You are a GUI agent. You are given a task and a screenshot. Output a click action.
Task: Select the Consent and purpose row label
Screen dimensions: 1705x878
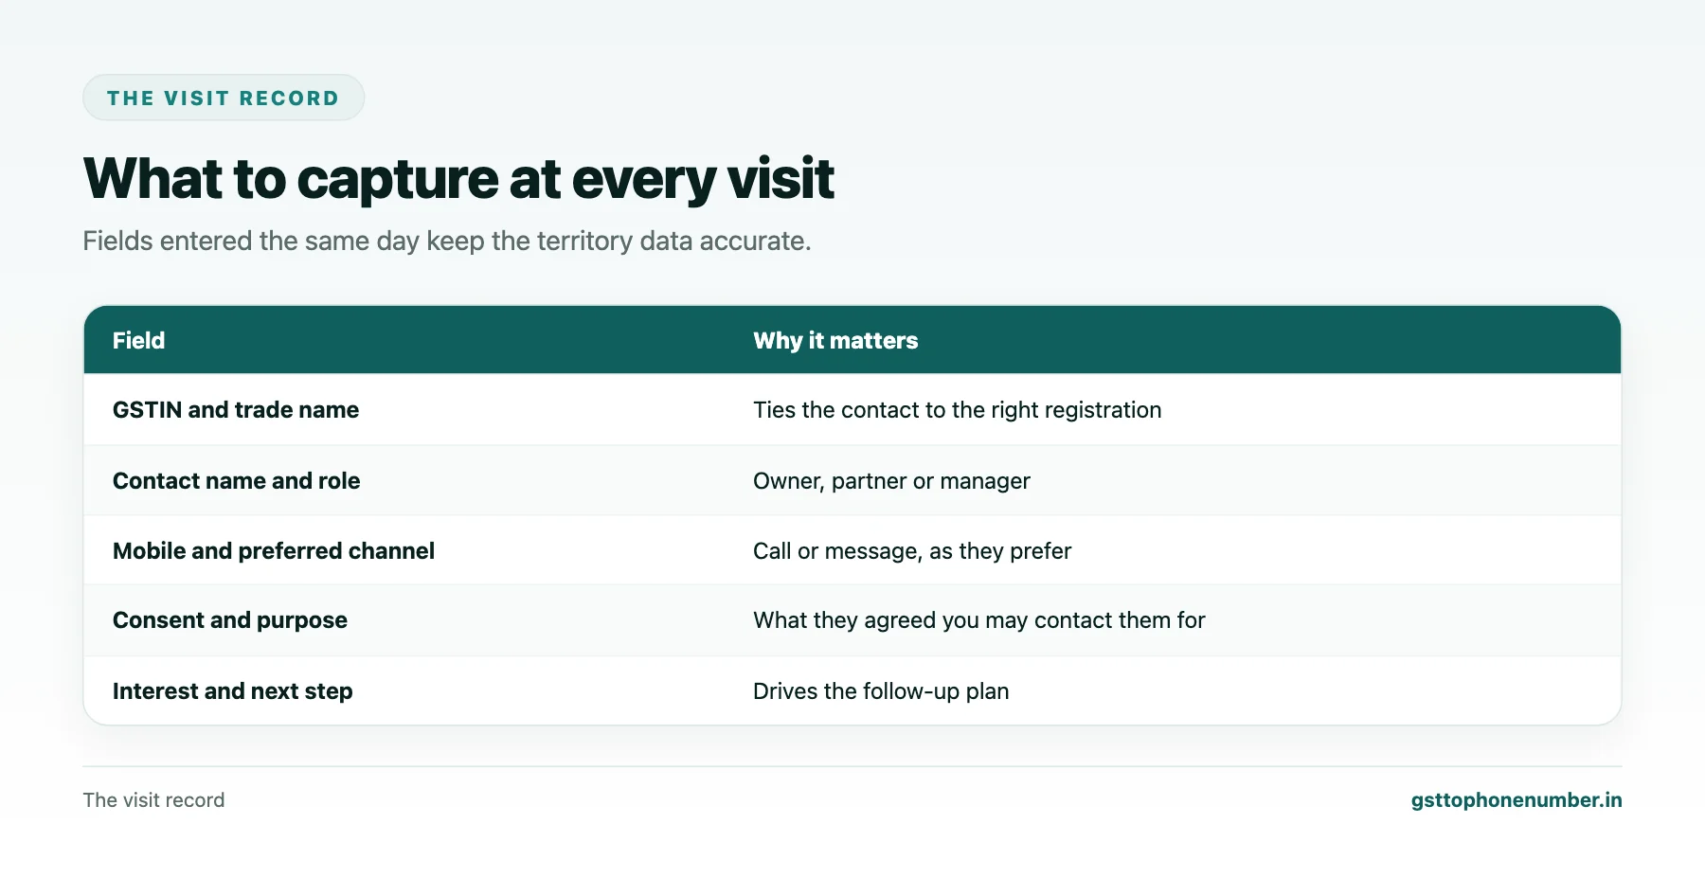230,620
